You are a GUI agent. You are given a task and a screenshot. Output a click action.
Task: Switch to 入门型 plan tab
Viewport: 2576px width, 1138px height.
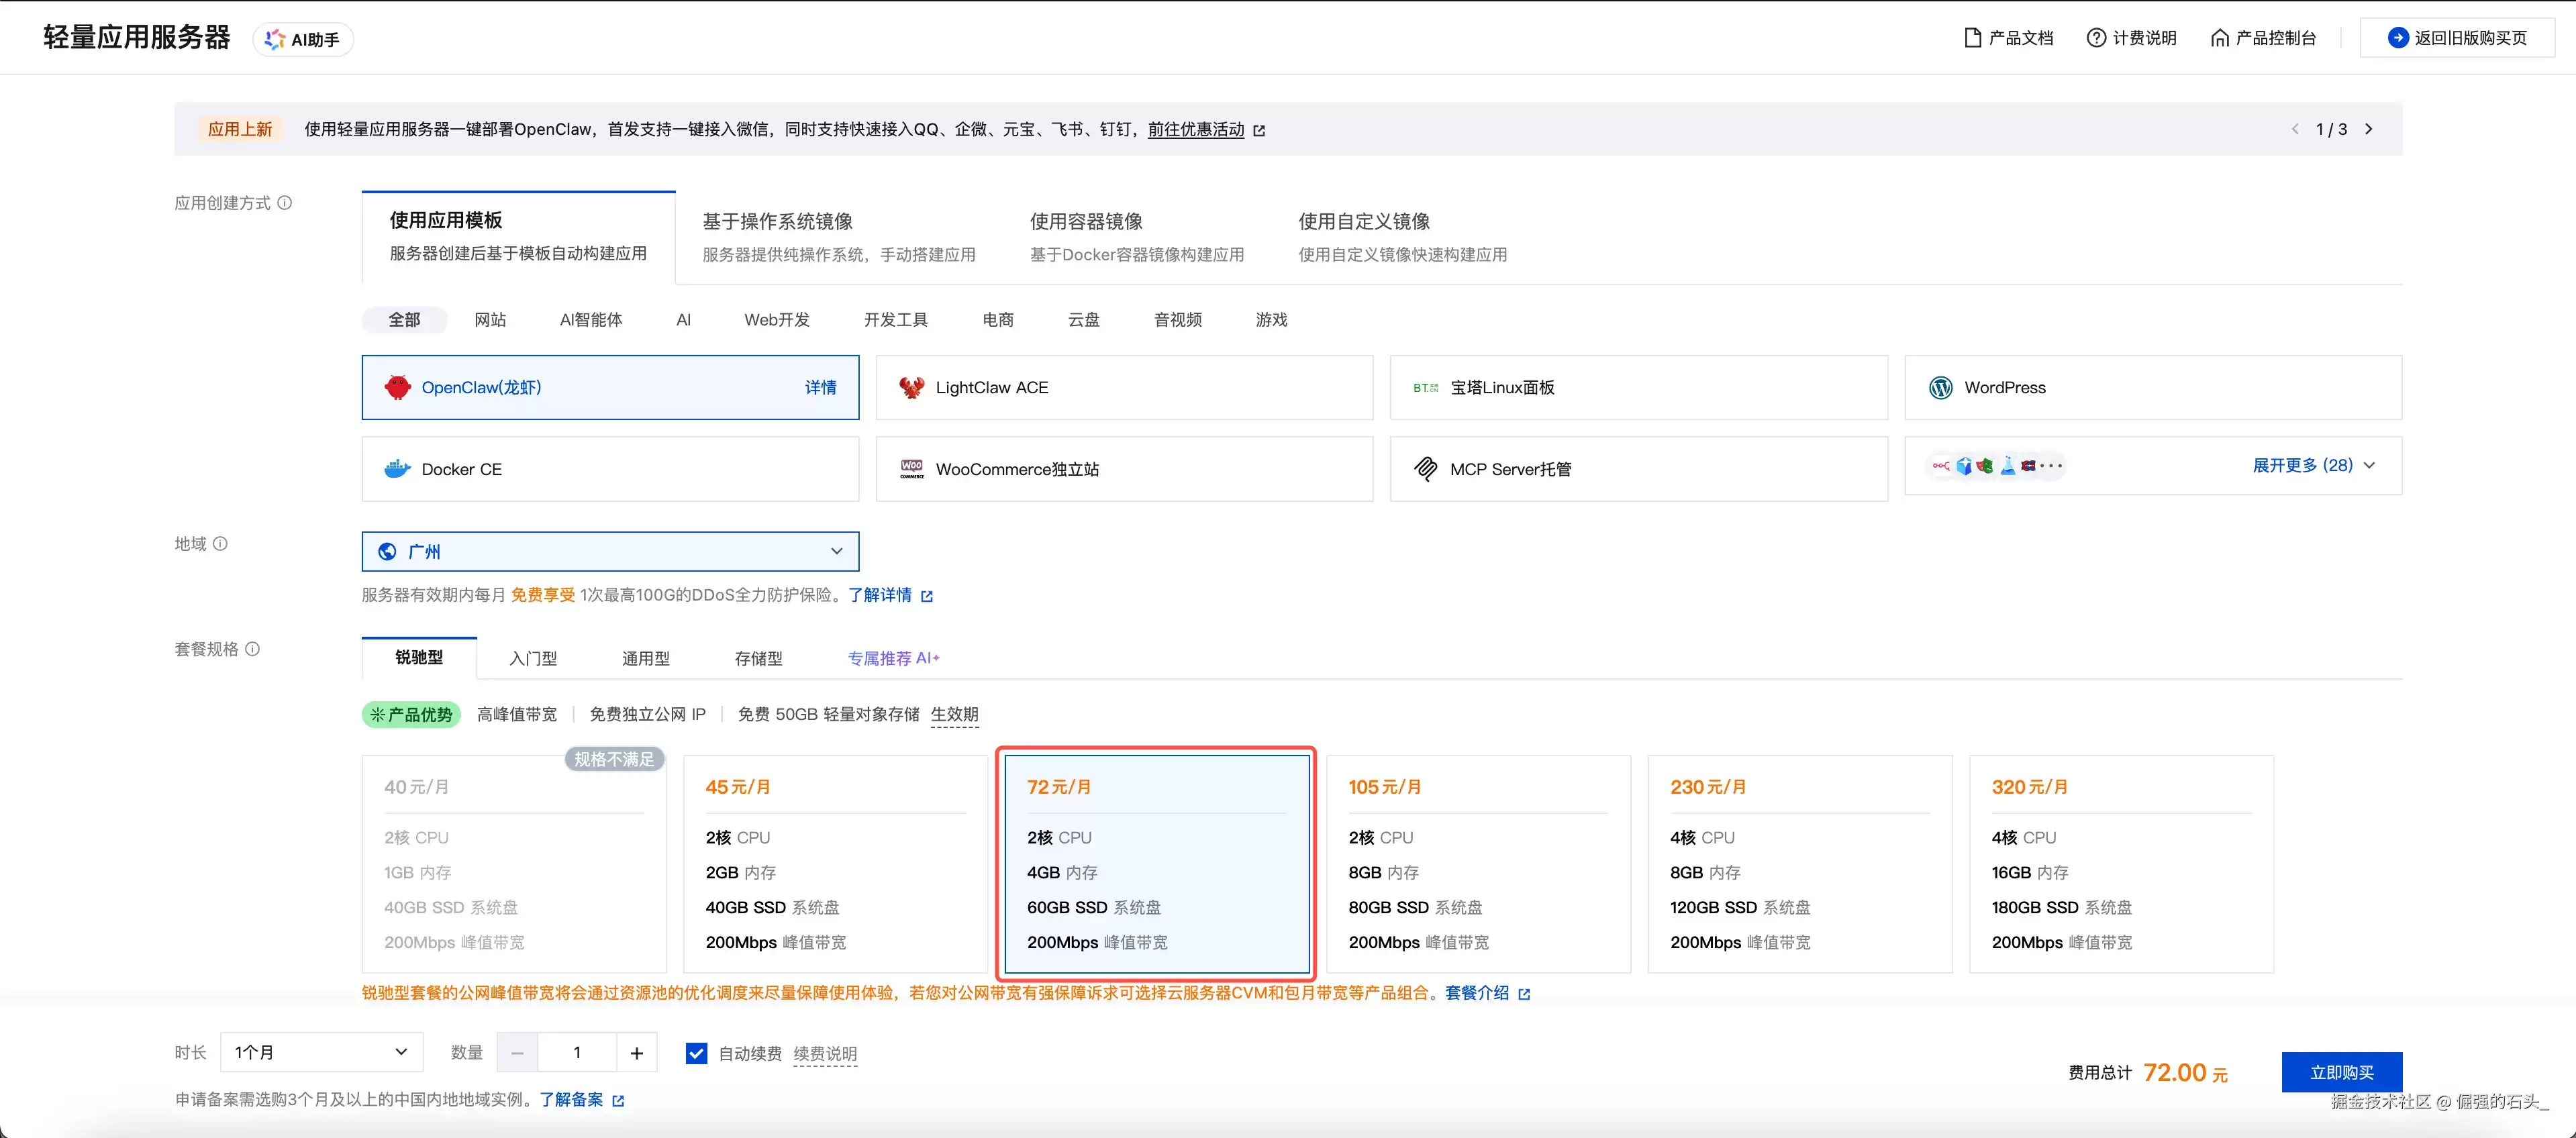[x=533, y=659]
